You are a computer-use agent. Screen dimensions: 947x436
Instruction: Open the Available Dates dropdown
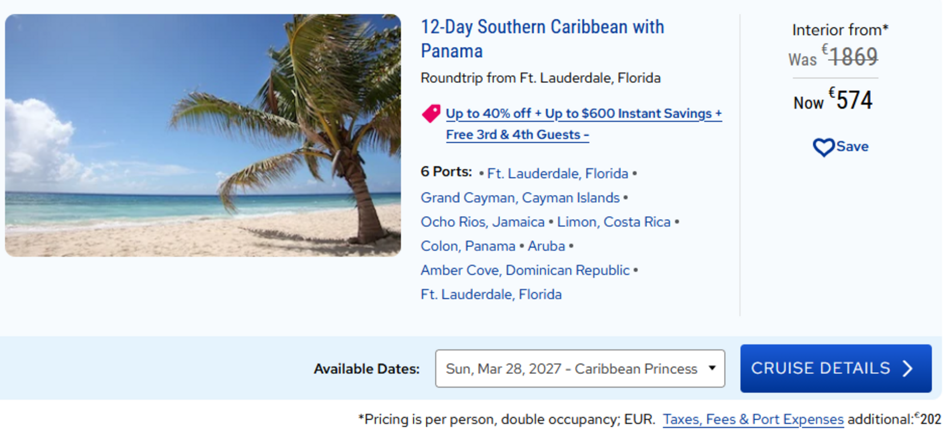pos(580,369)
